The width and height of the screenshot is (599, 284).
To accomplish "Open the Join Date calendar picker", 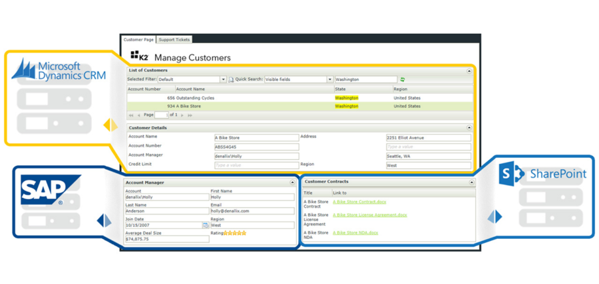I will [206, 225].
